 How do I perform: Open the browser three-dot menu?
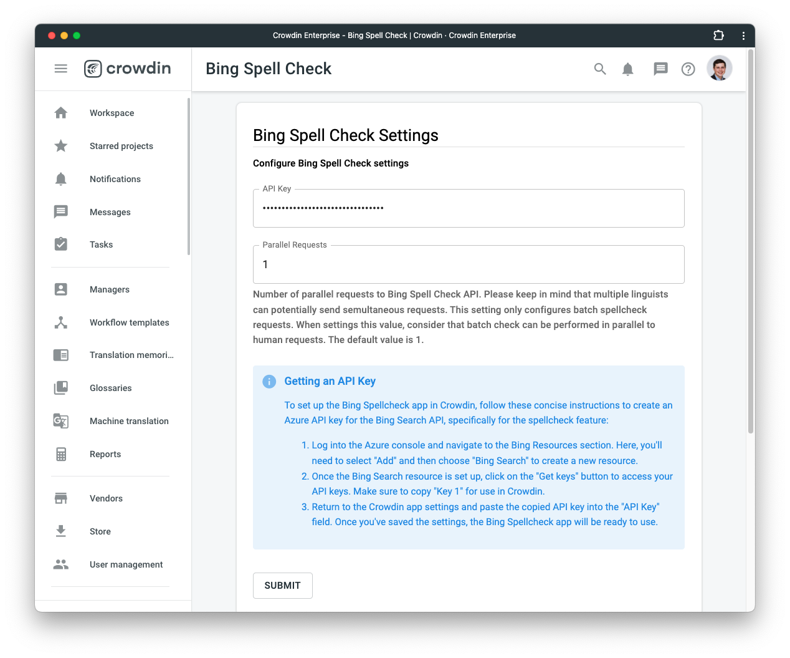[743, 36]
